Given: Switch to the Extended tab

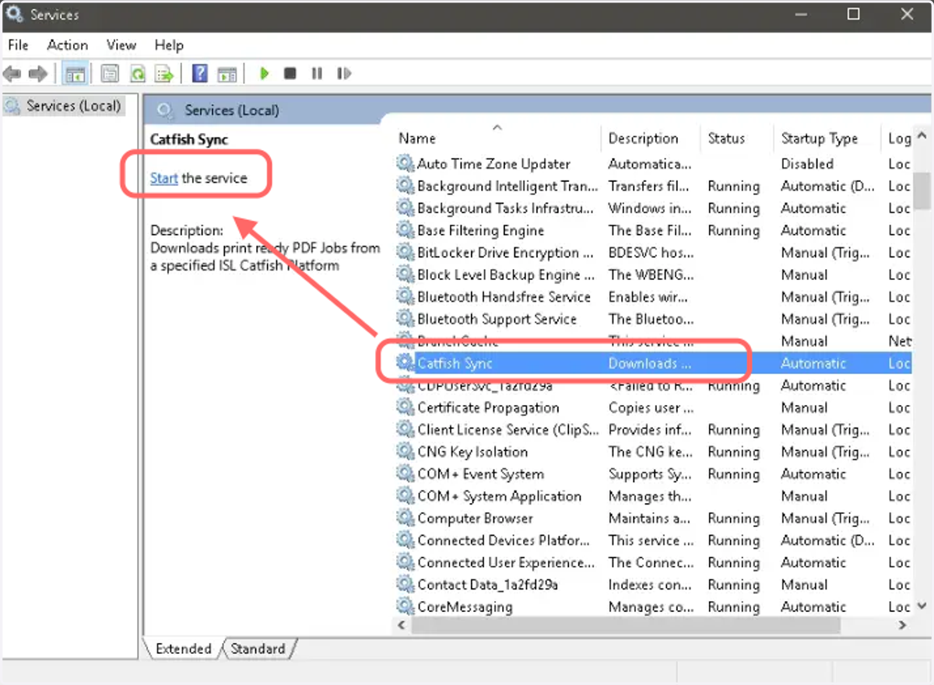Looking at the screenshot, I should point(184,648).
